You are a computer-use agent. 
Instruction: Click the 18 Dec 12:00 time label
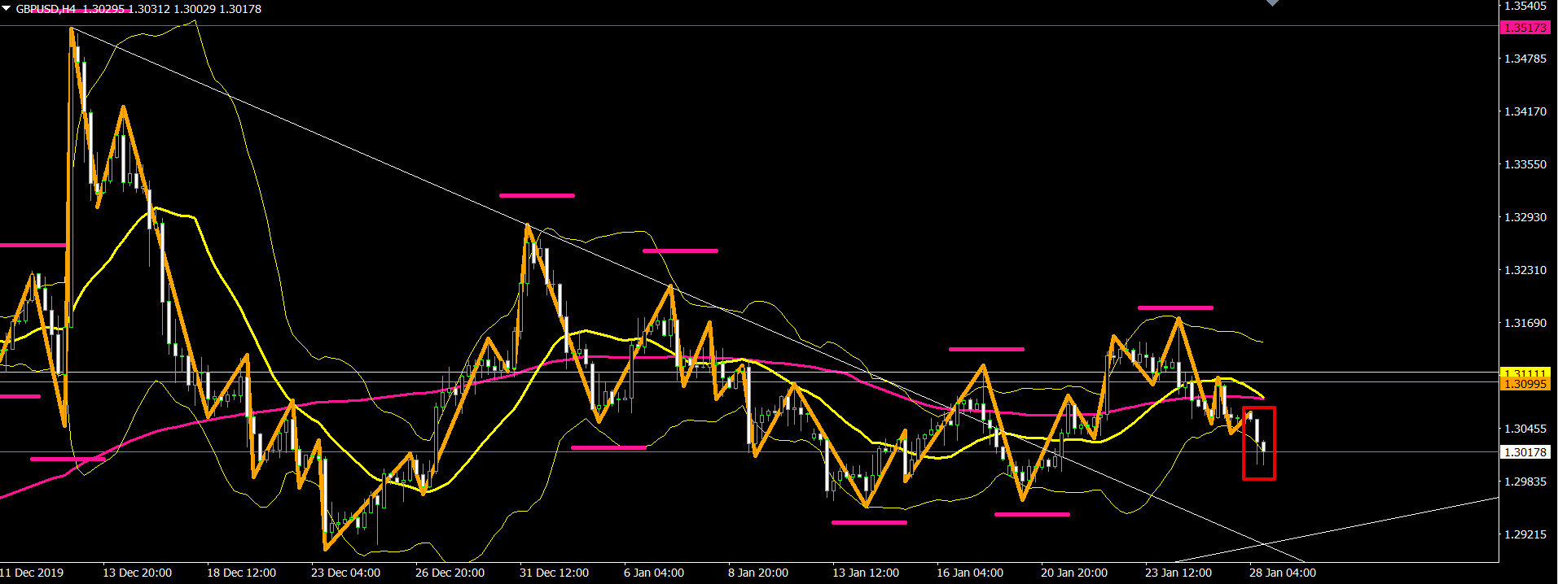coord(241,573)
